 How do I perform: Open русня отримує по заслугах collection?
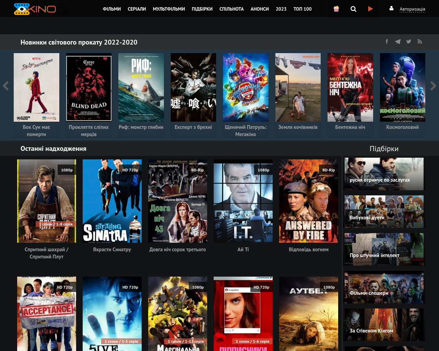(x=384, y=174)
